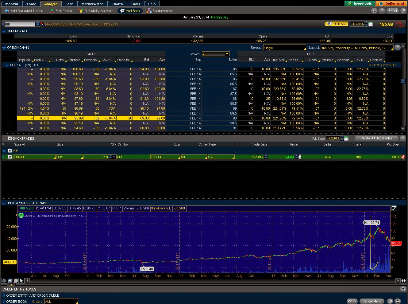
Task: Click the chart scroll right arrow
Action: pos(398,281)
